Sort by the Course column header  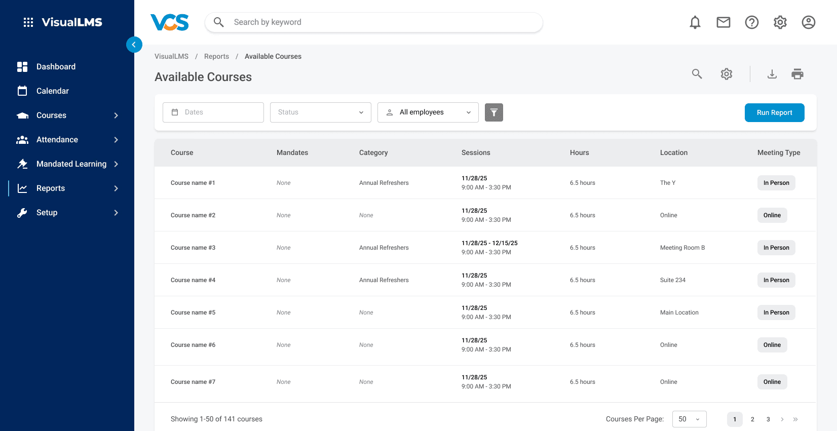[x=182, y=152]
